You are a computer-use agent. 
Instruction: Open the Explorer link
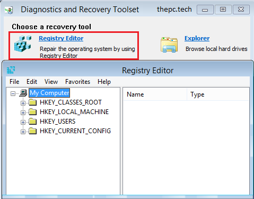click(197, 38)
